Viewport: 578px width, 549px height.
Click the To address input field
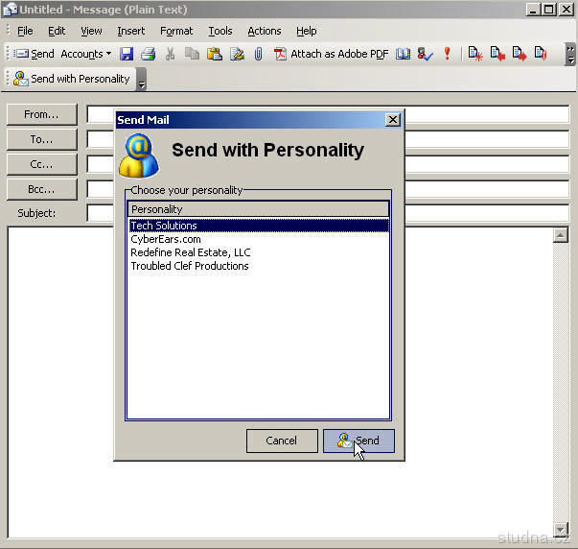point(328,139)
